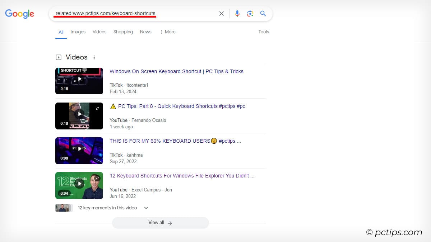Open Google Lens image search icon

click(x=250, y=13)
